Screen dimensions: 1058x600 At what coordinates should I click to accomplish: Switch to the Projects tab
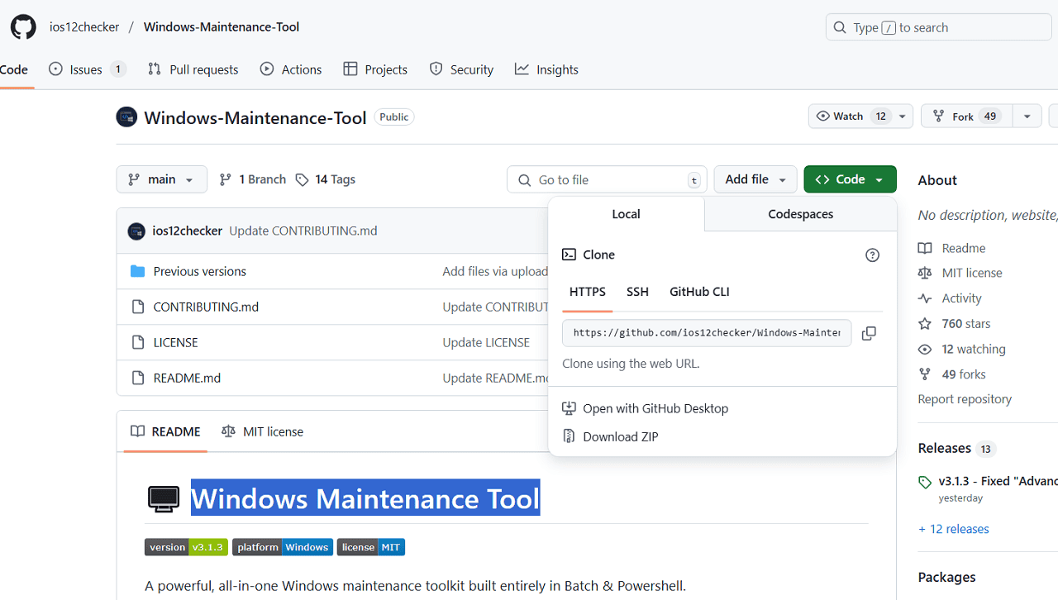[x=376, y=69]
